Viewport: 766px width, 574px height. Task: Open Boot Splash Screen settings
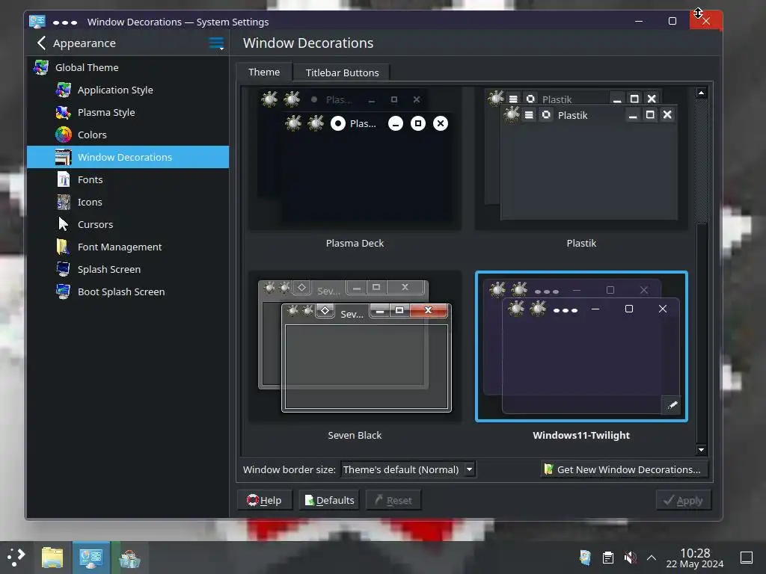pyautogui.click(x=127, y=292)
